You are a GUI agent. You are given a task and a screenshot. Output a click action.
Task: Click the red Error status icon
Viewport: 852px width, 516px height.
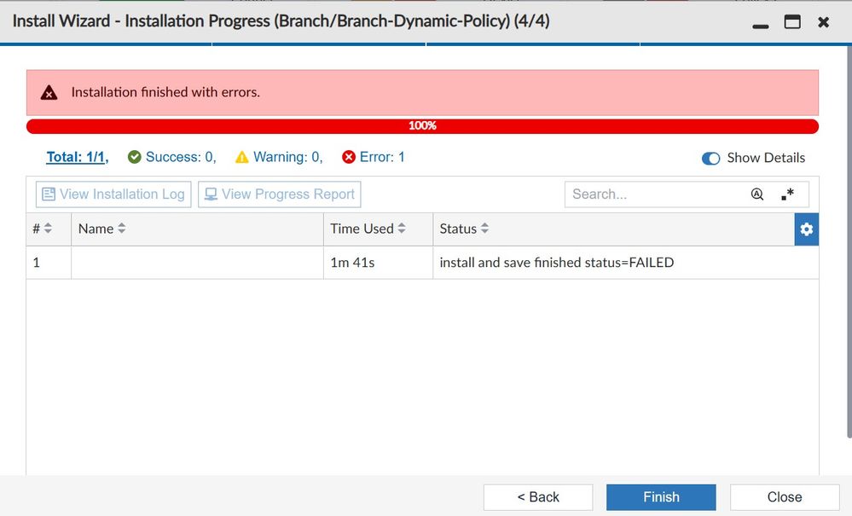[x=348, y=157]
